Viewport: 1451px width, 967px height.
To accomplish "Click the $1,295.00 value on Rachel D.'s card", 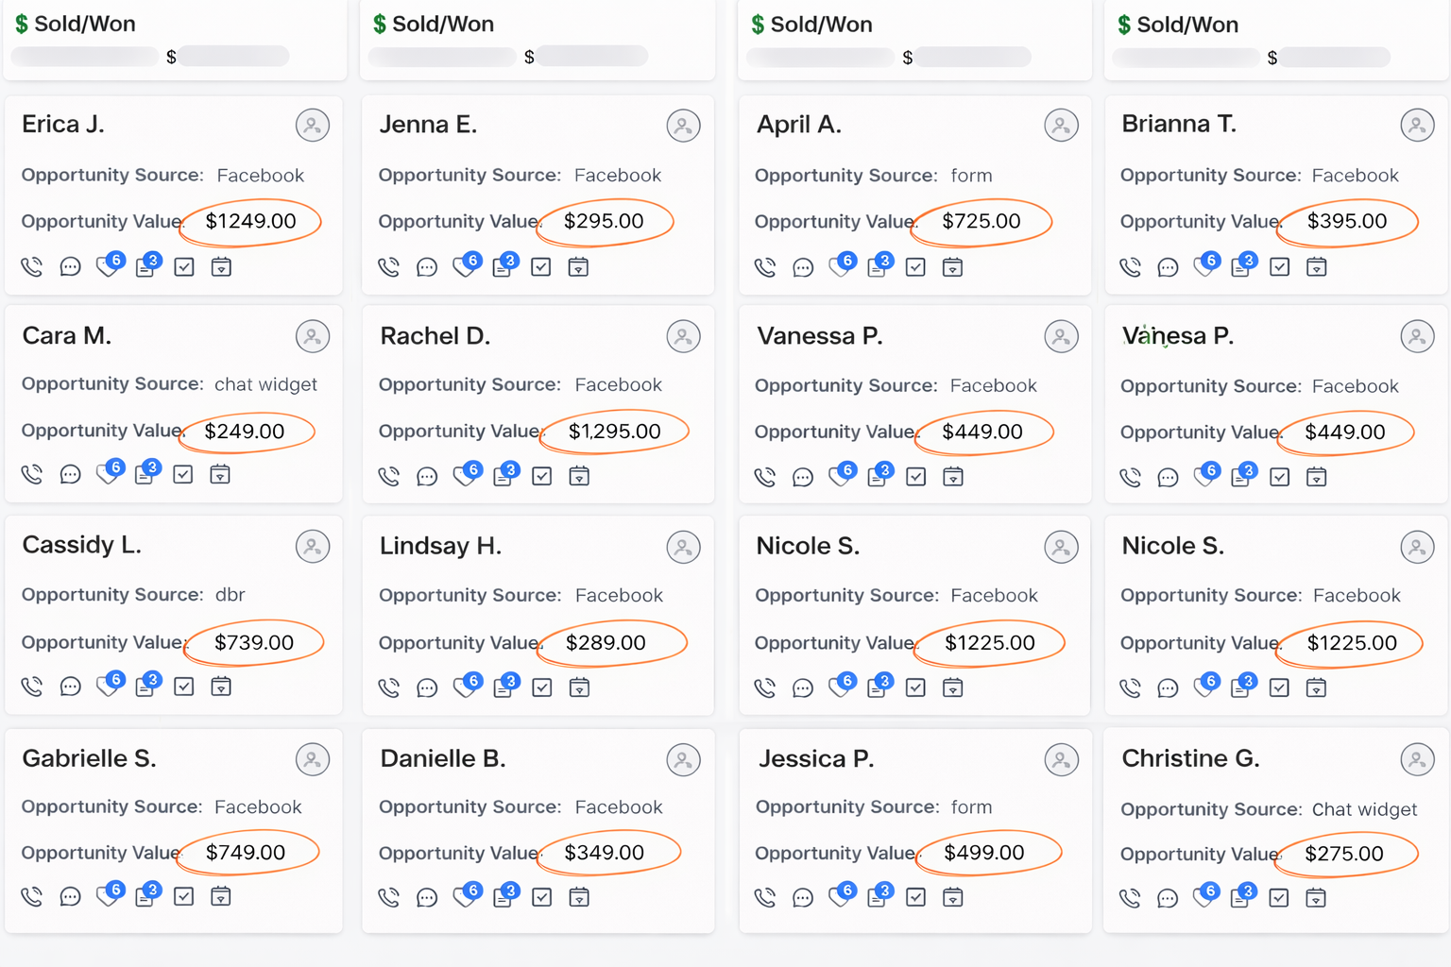I will (614, 432).
